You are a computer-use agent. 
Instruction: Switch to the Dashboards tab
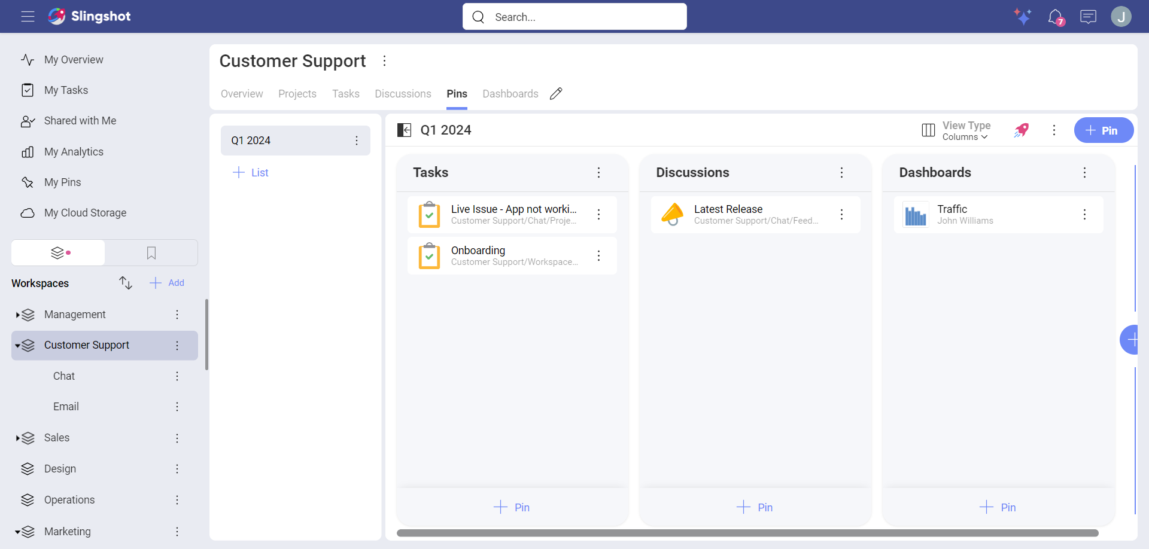click(x=510, y=94)
